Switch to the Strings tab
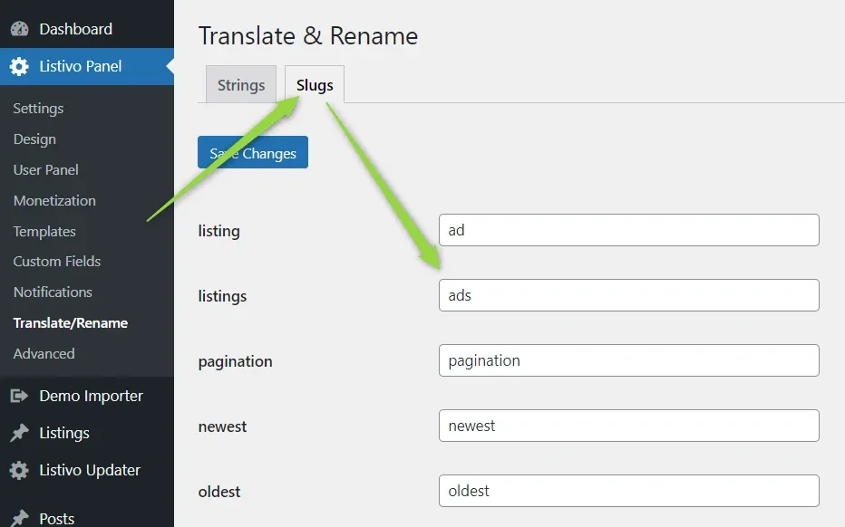 click(x=241, y=85)
